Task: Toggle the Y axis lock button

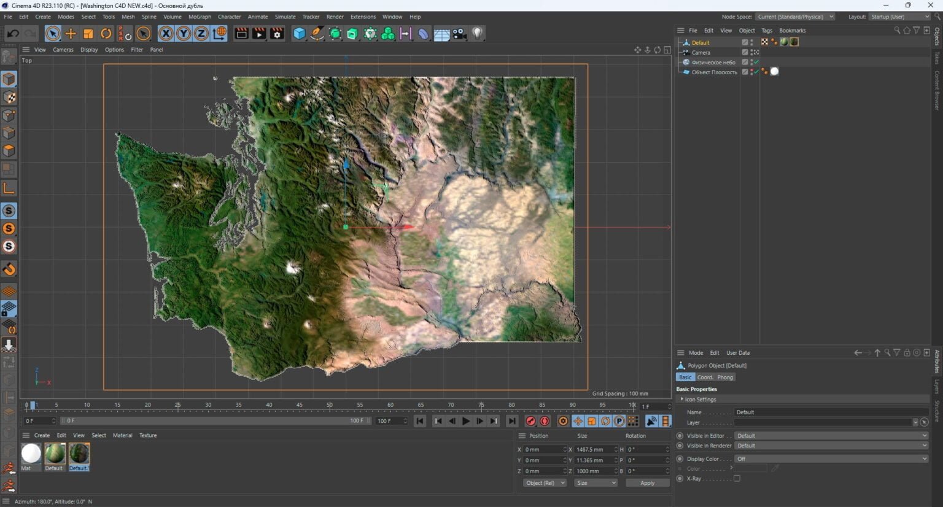Action: pos(184,34)
